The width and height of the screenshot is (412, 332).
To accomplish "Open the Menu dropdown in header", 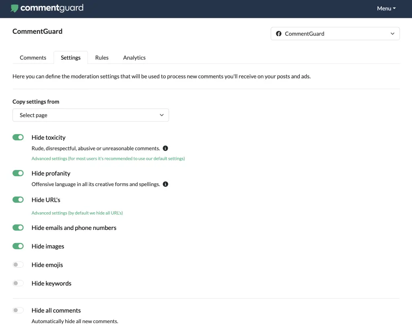I will [386, 8].
